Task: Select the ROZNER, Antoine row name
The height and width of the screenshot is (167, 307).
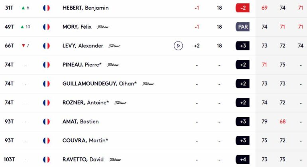Action: pyautogui.click(x=86, y=102)
